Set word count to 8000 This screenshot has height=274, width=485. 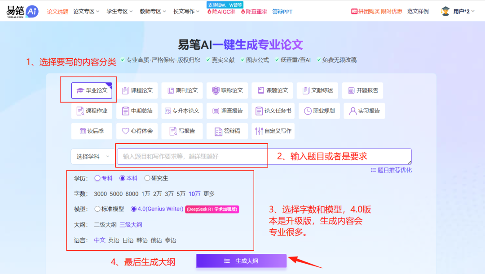132,193
